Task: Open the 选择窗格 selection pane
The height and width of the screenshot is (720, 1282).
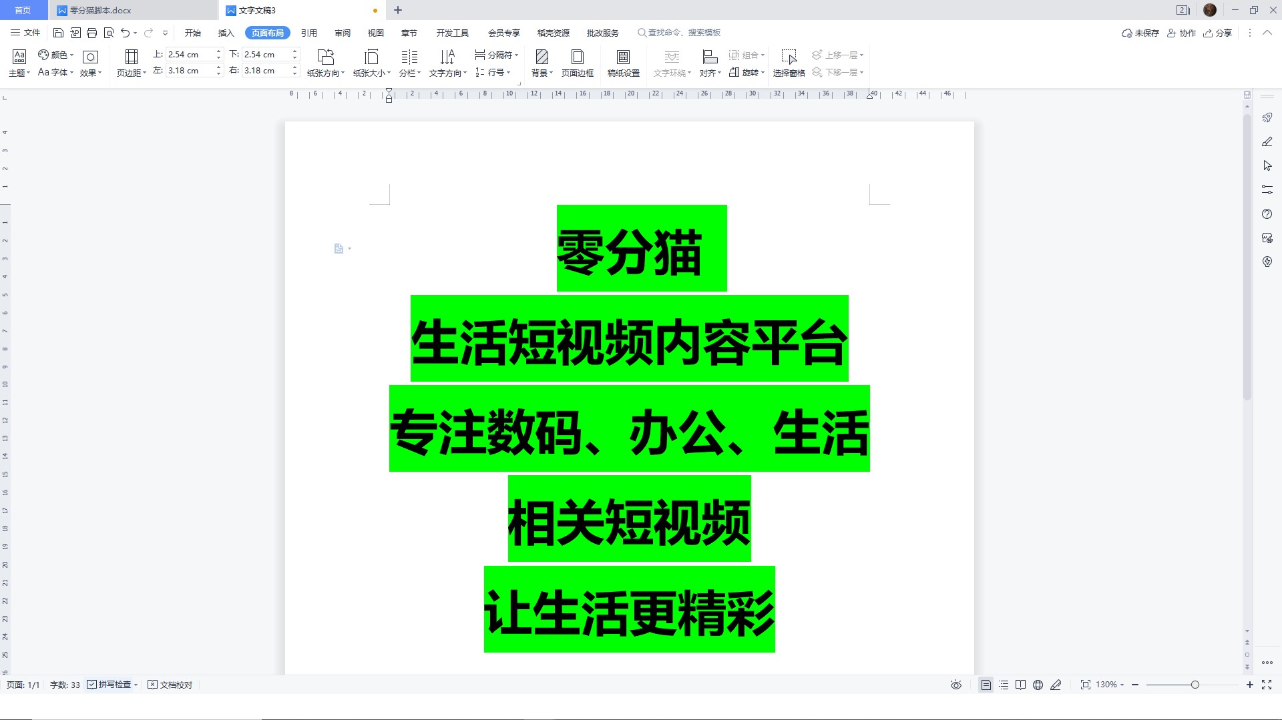Action: coord(789,63)
